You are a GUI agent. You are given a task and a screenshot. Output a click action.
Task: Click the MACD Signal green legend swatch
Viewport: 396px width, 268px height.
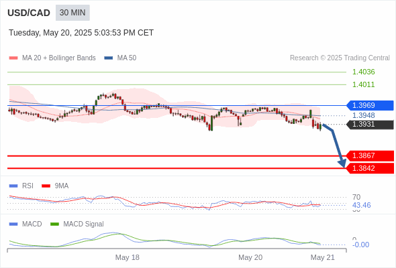tap(54, 224)
